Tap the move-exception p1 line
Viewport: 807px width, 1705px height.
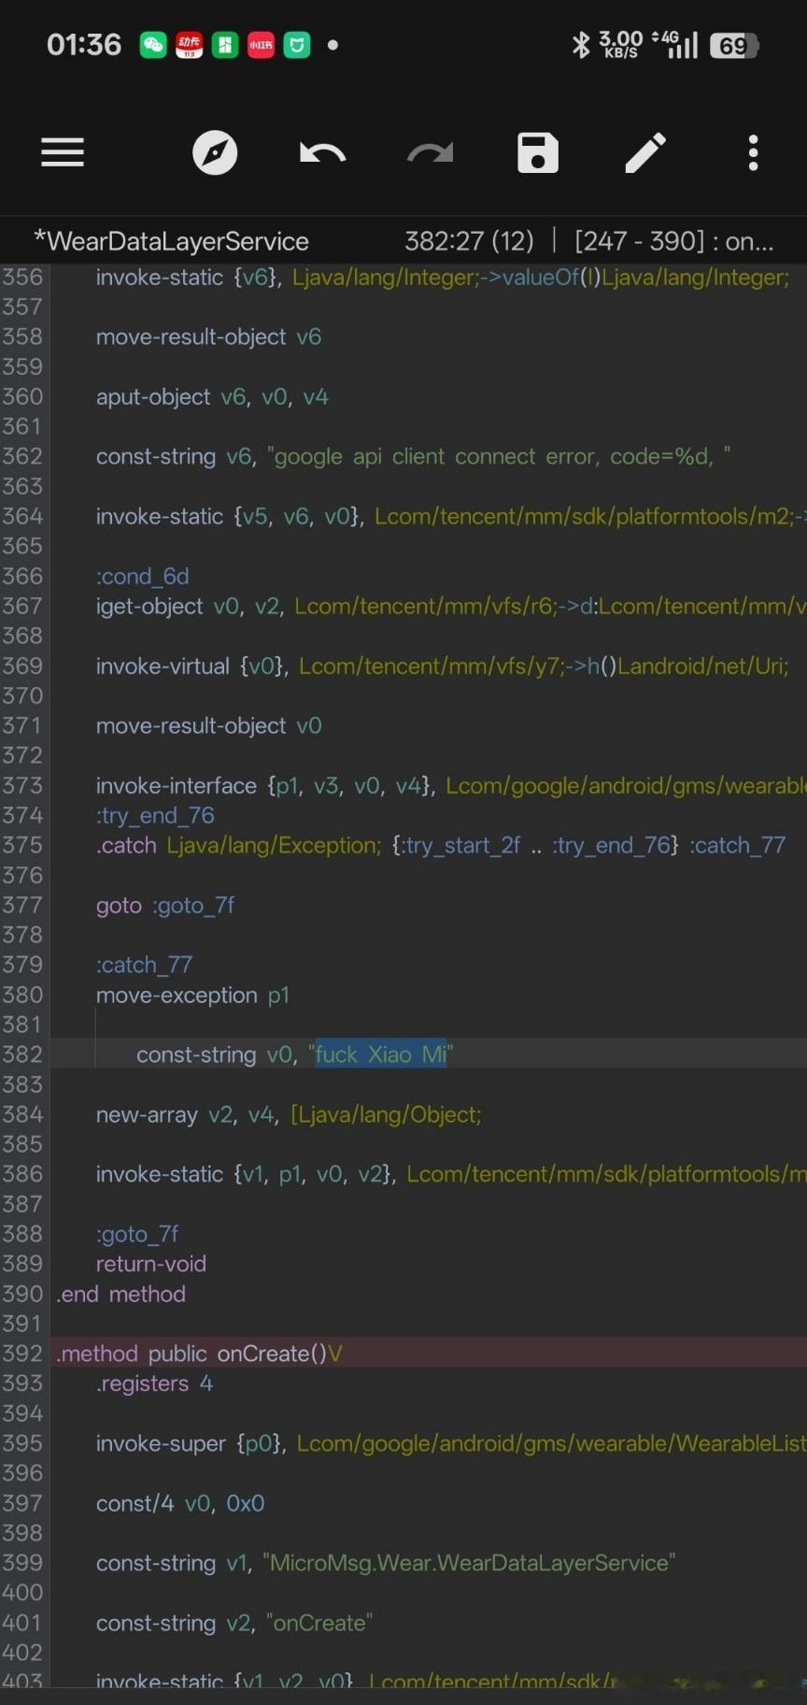click(x=192, y=995)
